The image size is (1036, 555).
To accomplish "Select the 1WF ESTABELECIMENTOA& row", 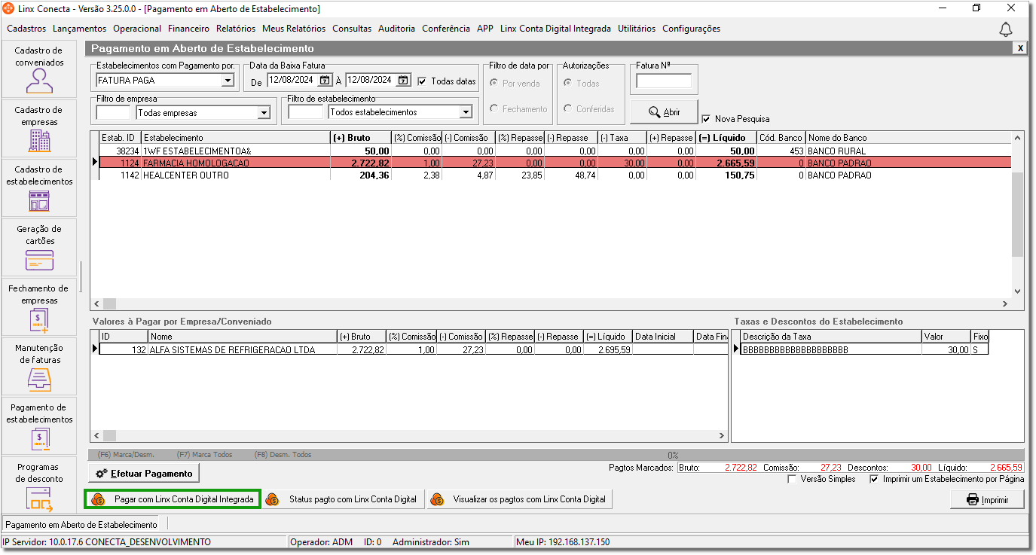I will (x=556, y=151).
